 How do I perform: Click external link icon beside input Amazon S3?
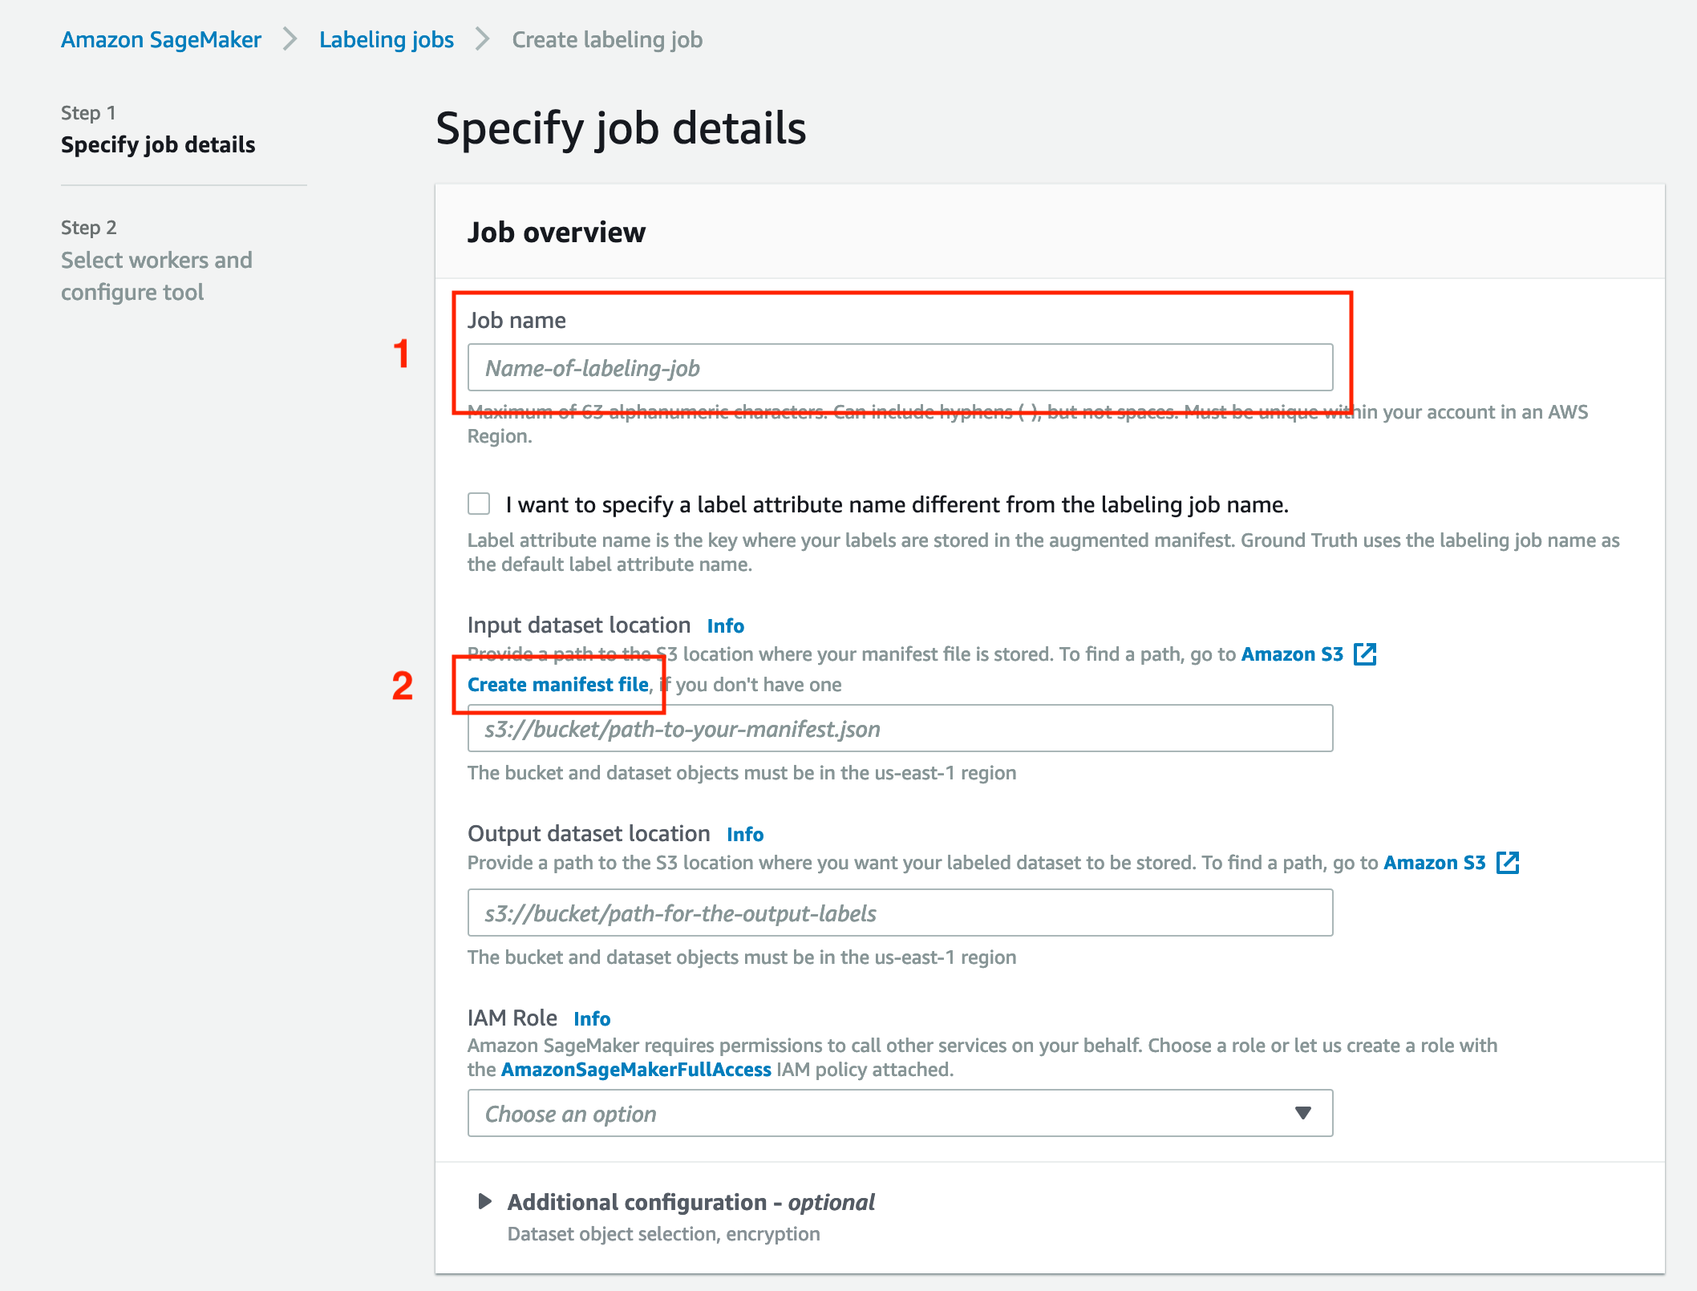[1365, 654]
